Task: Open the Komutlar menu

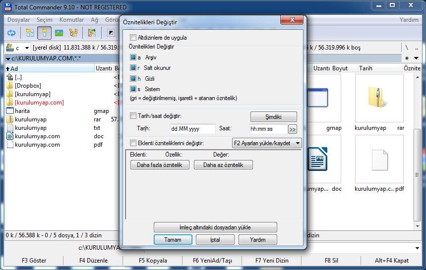Action: pos(72,20)
